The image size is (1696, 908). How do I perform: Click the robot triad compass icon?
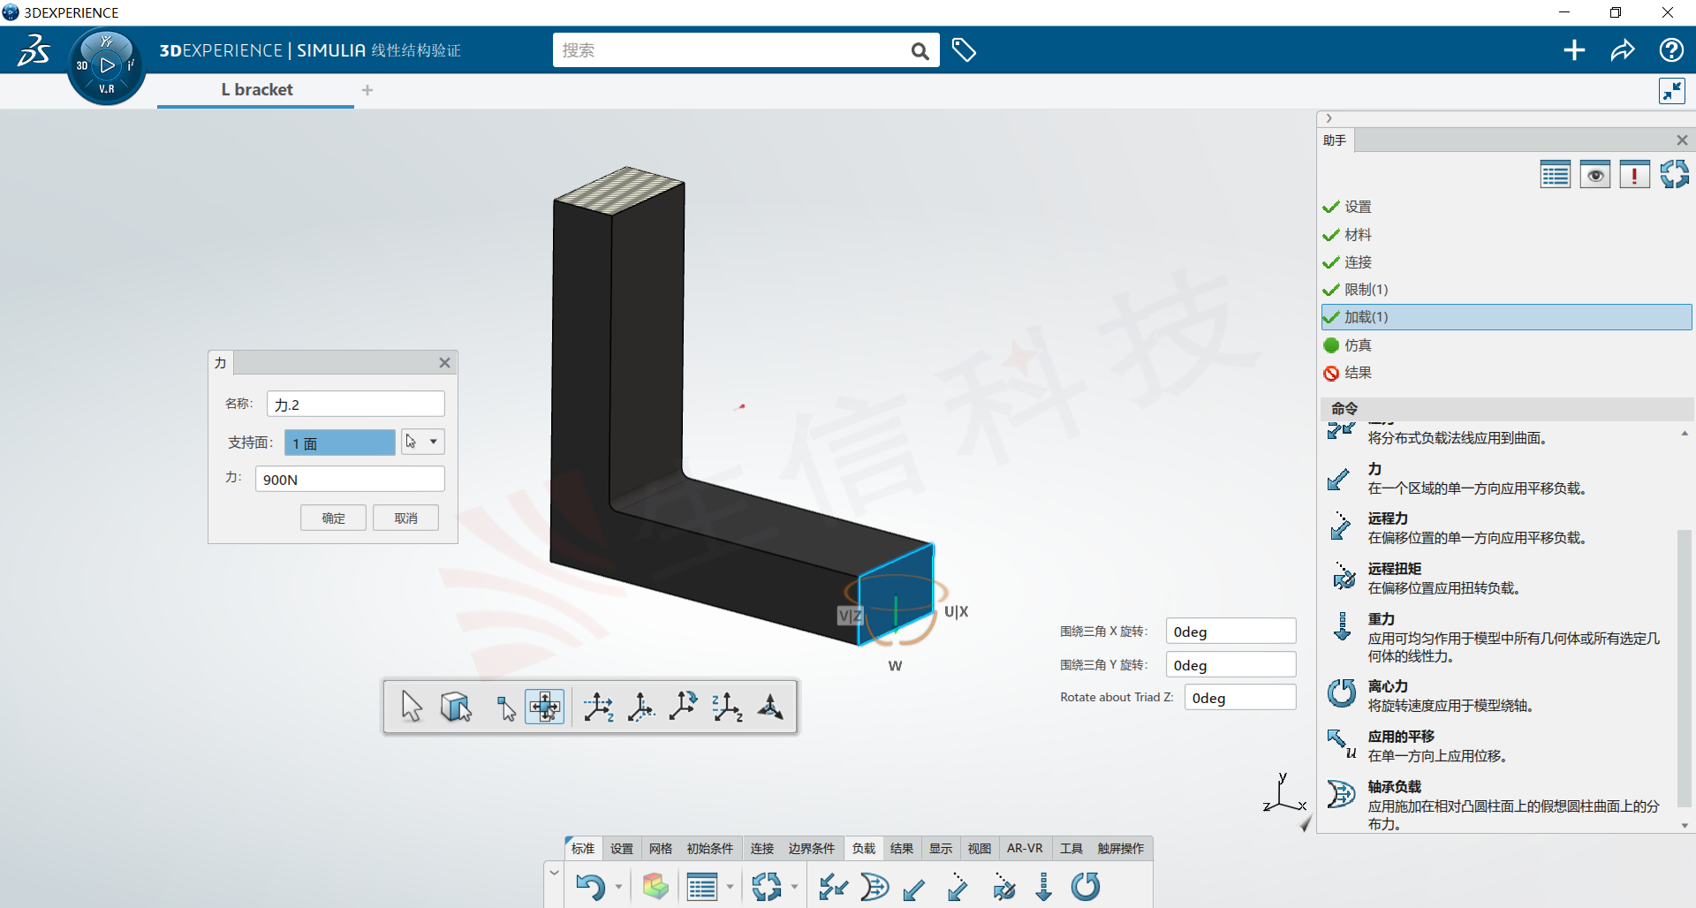pyautogui.click(x=770, y=707)
